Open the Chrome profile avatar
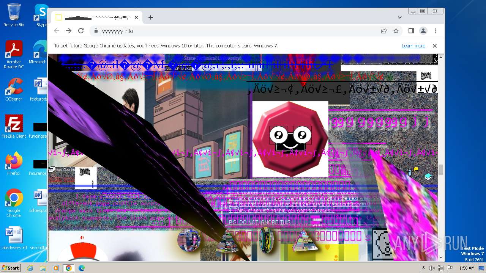 (423, 31)
